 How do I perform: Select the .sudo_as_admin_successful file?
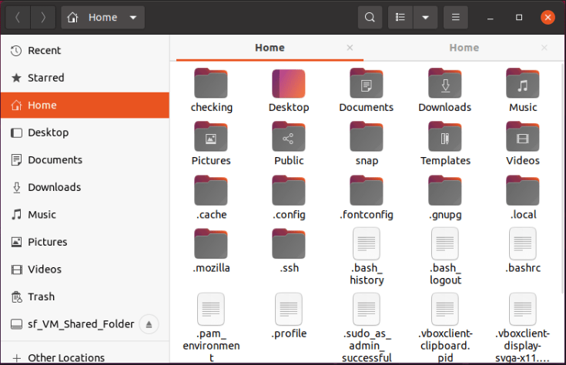pos(367,327)
